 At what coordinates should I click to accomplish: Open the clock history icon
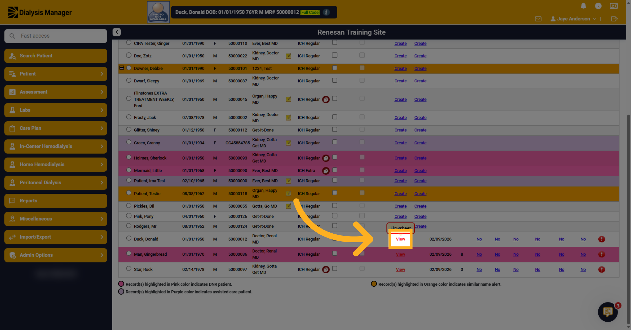pos(598,6)
